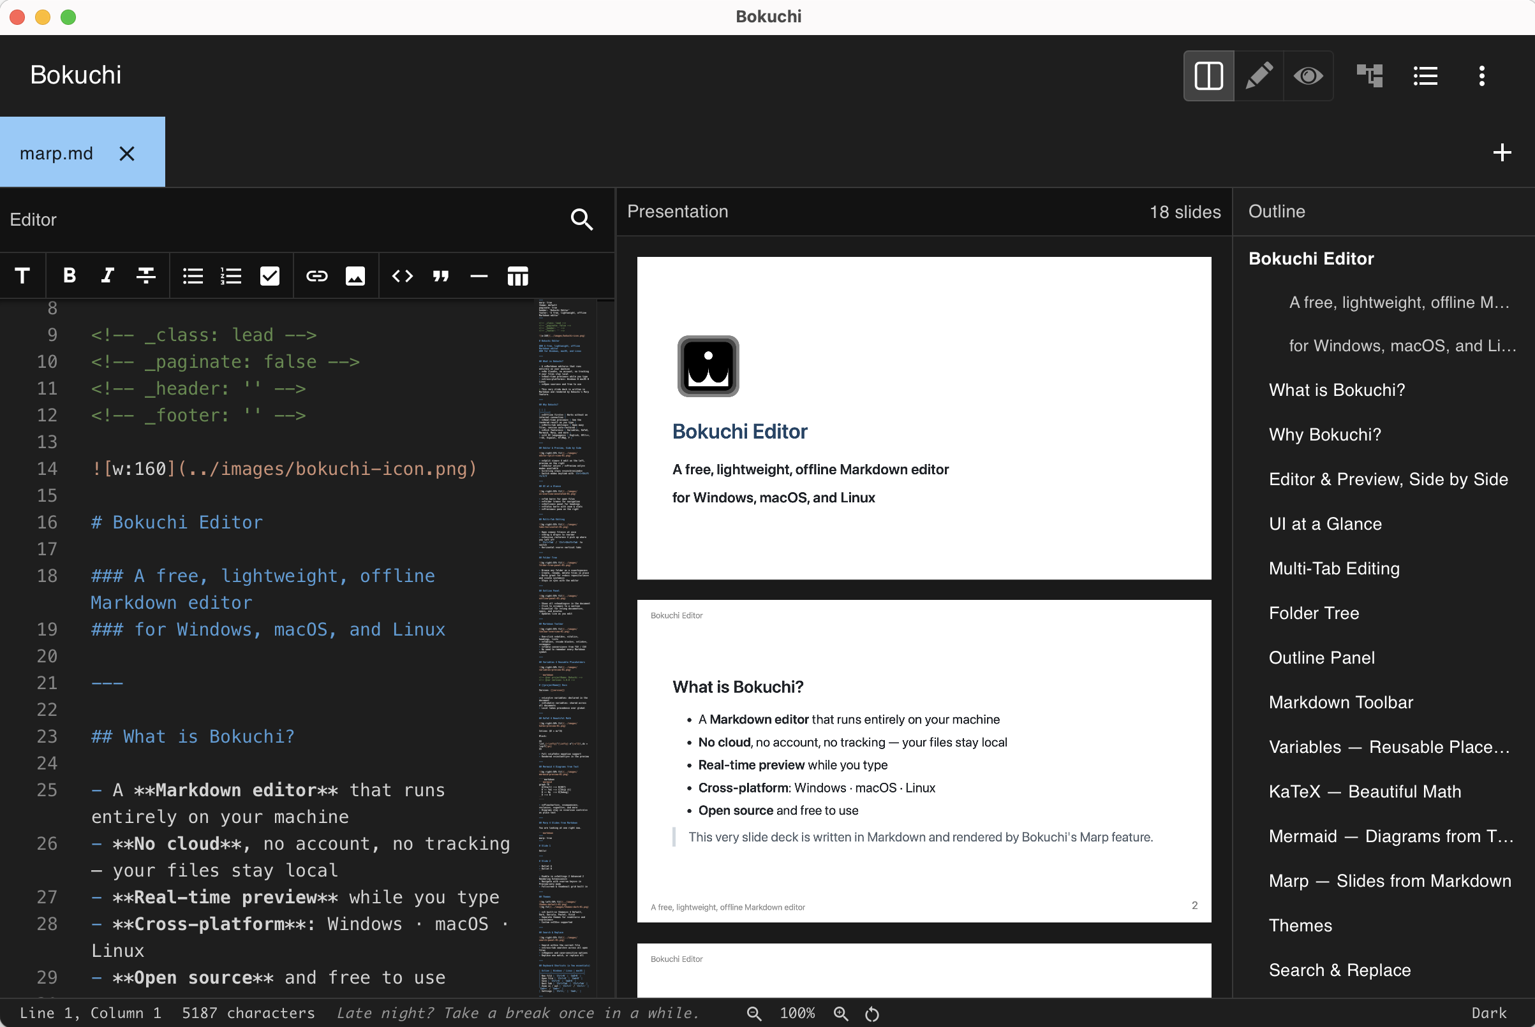Zoom out using the status bar magnifier
Image resolution: width=1535 pixels, height=1027 pixels.
coord(754,1013)
